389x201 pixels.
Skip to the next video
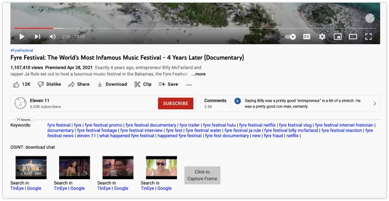[37, 37]
